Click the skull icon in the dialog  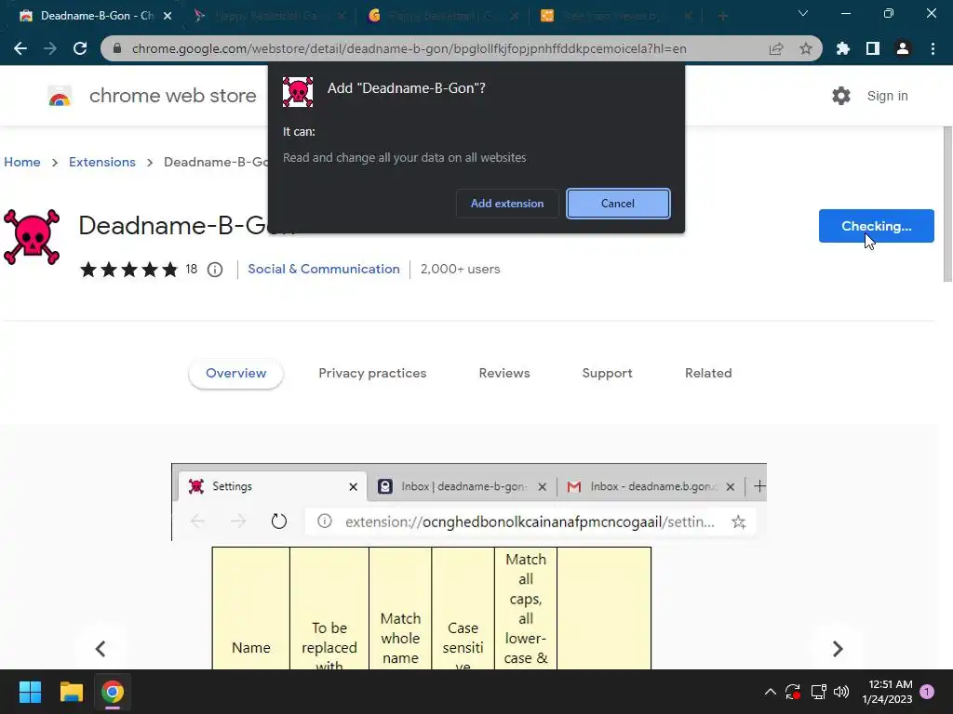tap(298, 92)
